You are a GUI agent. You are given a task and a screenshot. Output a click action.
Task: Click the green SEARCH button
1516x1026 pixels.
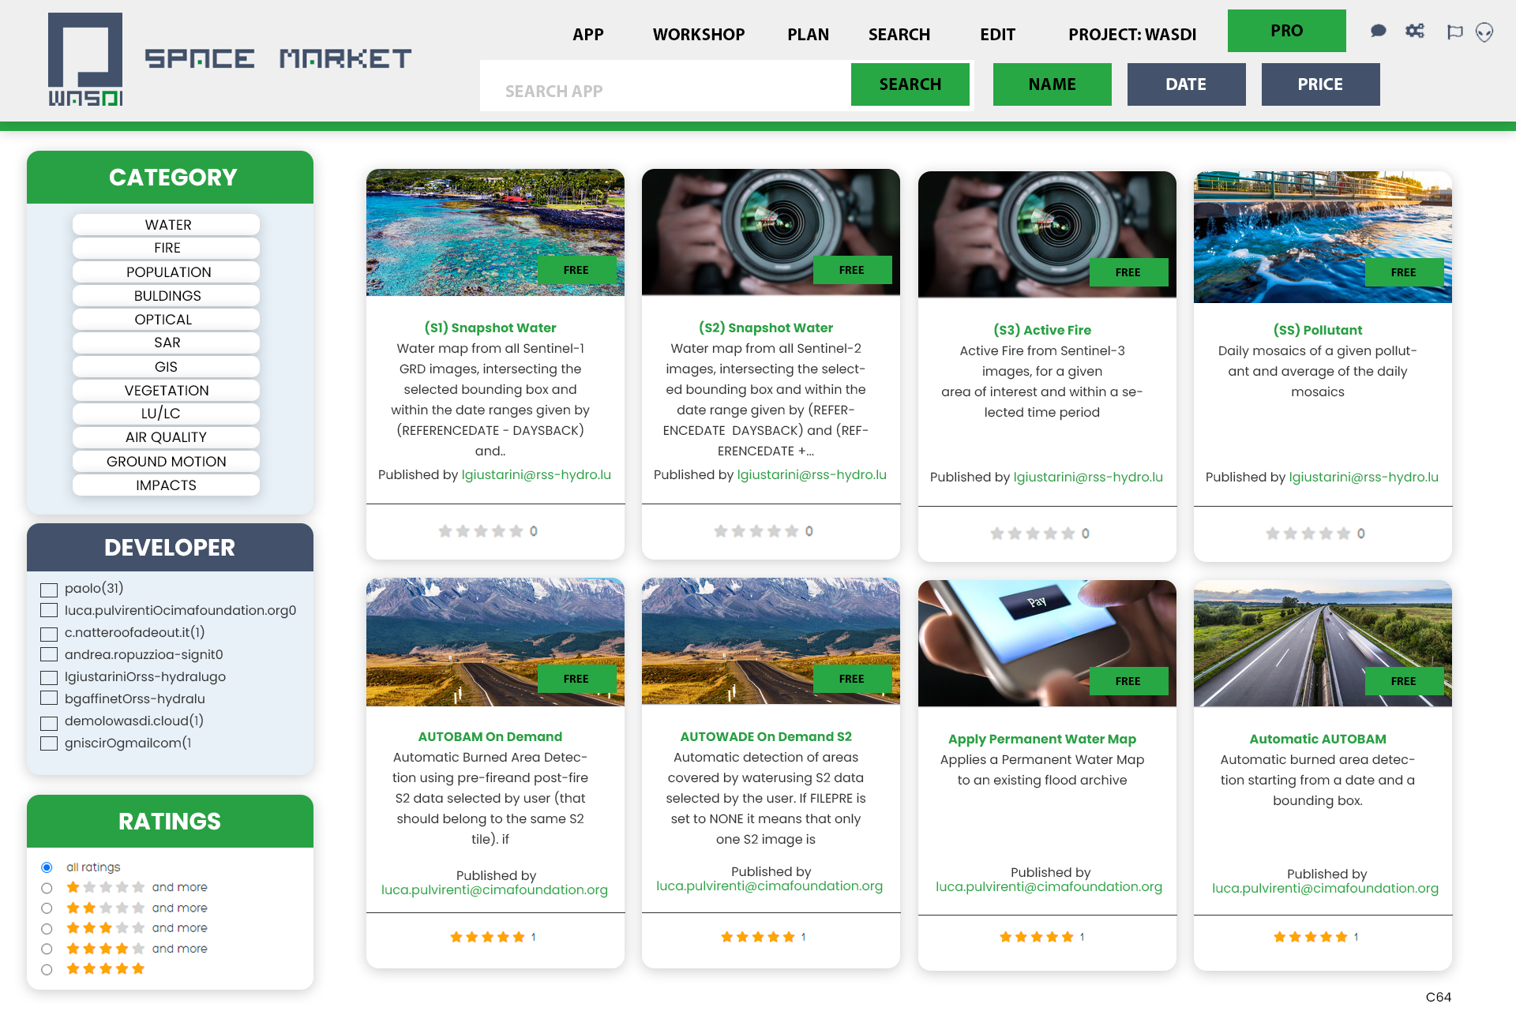click(x=910, y=84)
